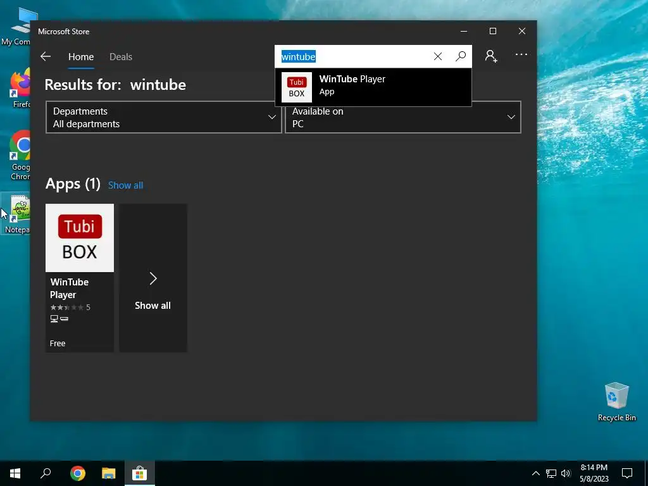The width and height of the screenshot is (648, 486).
Task: Open the clock showing 8:14 PM
Action: tap(594, 473)
